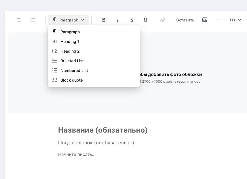Click the Redo arrow icon
This screenshot has height=179, width=247.
(x=33, y=20)
